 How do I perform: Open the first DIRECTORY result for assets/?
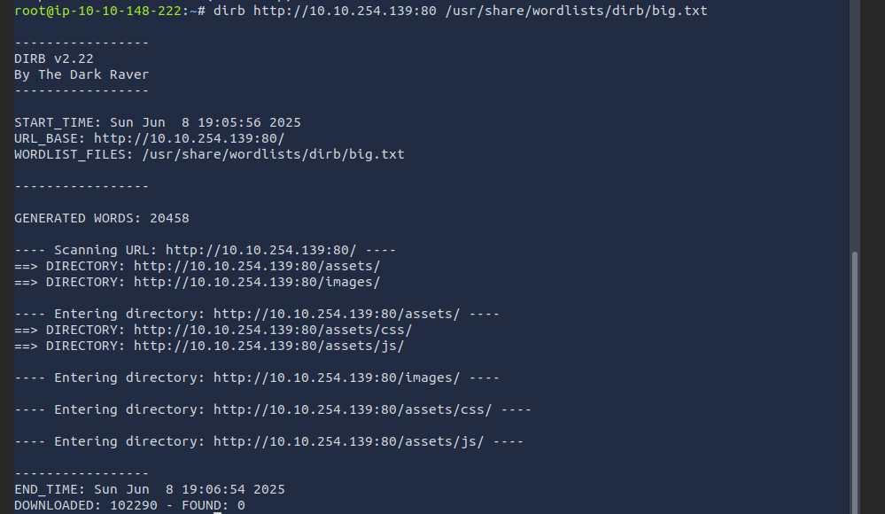point(257,266)
